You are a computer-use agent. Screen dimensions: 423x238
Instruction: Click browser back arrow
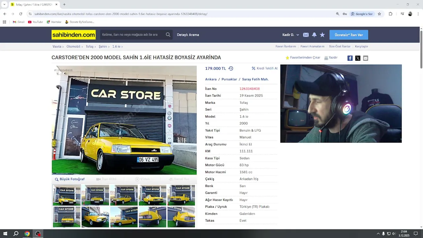pos(5,14)
